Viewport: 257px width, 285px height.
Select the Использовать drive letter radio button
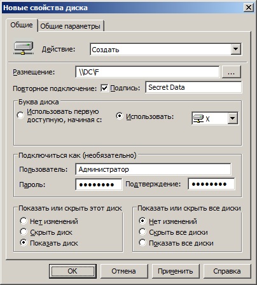[120, 116]
